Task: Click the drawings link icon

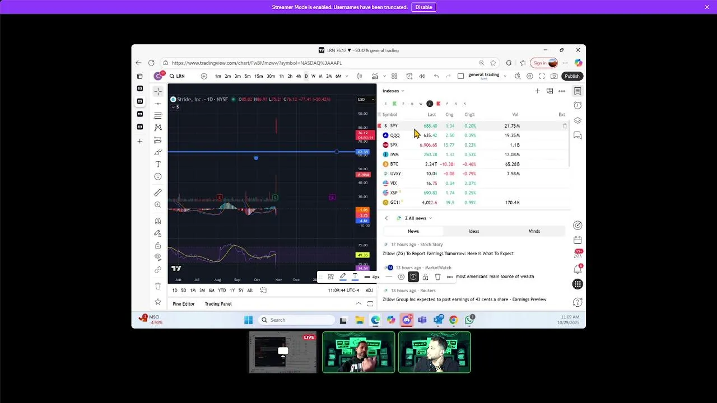Action: click(x=158, y=270)
